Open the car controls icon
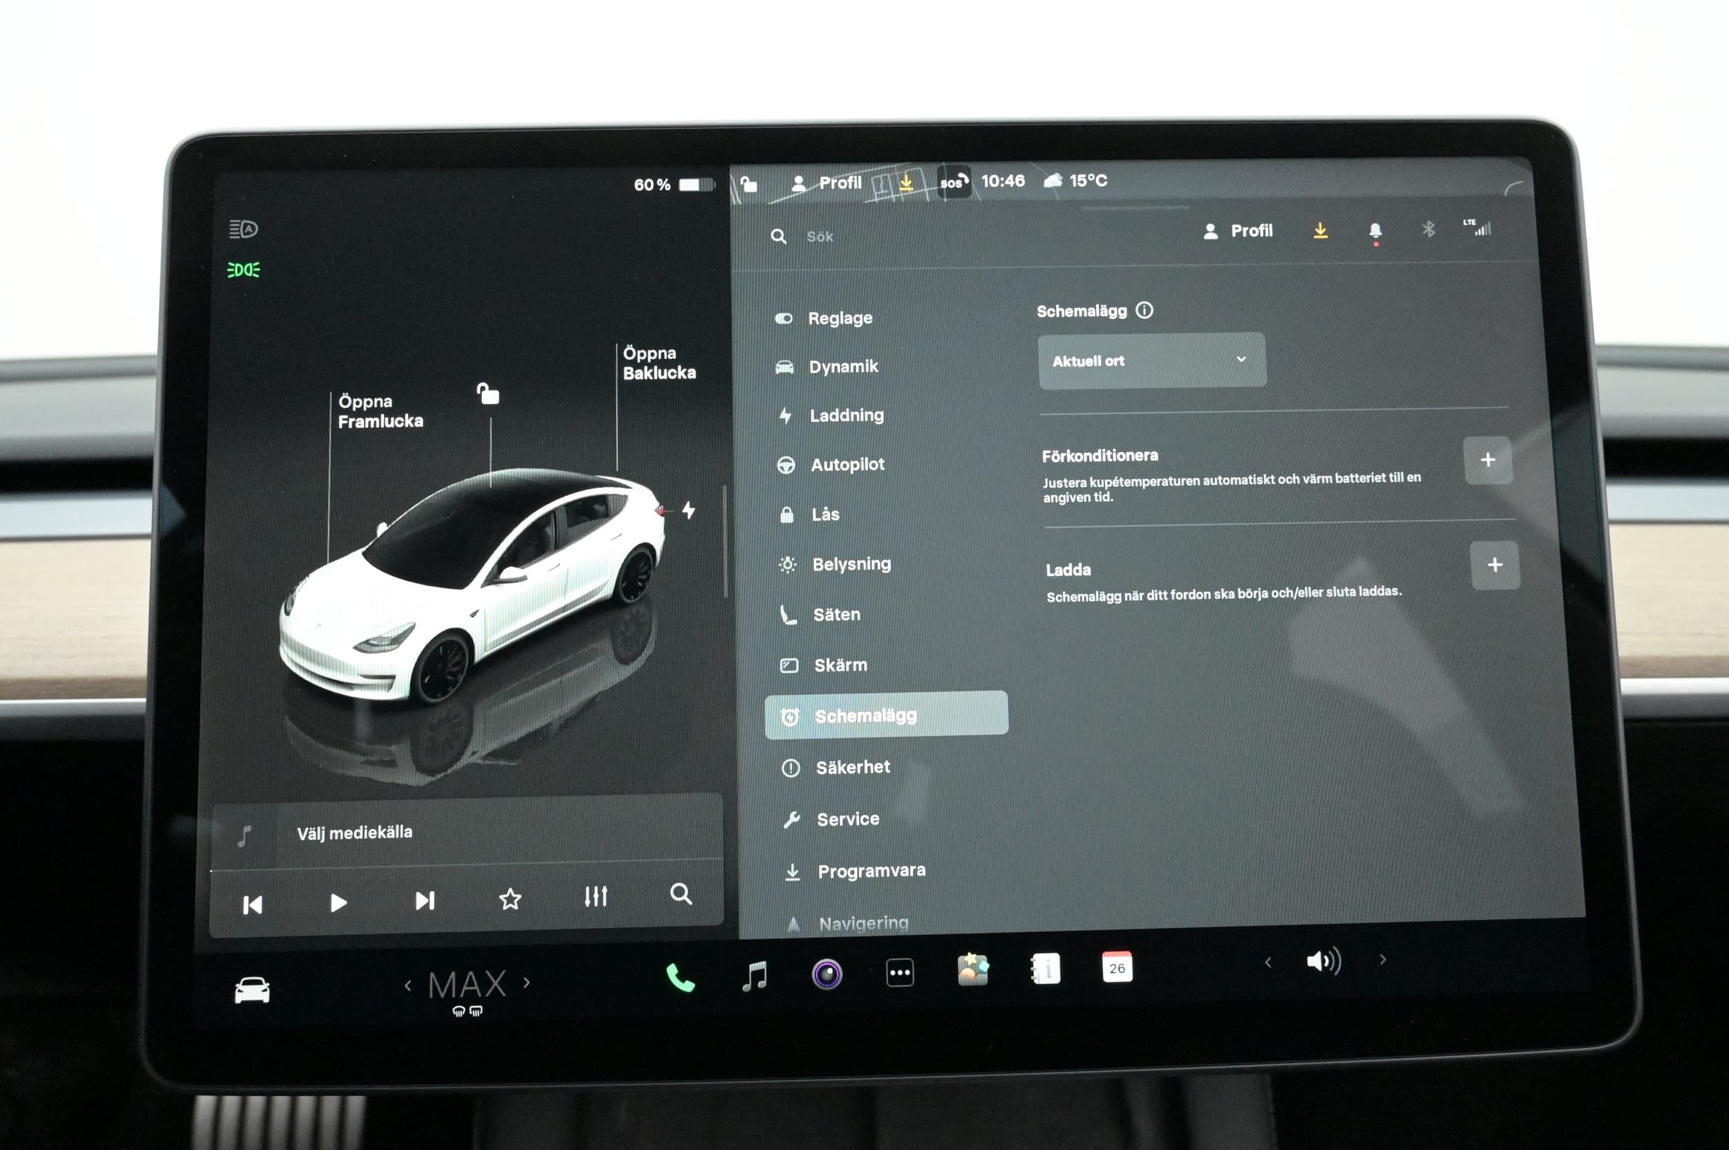 click(252, 990)
